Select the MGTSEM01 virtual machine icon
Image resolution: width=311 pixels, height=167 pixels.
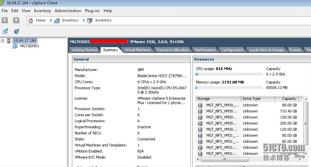(15, 46)
